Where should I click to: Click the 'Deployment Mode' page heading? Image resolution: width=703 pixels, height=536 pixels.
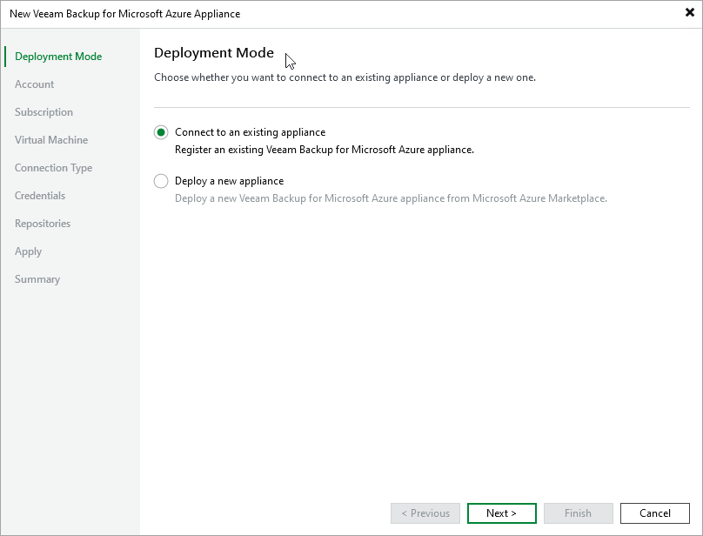(214, 53)
